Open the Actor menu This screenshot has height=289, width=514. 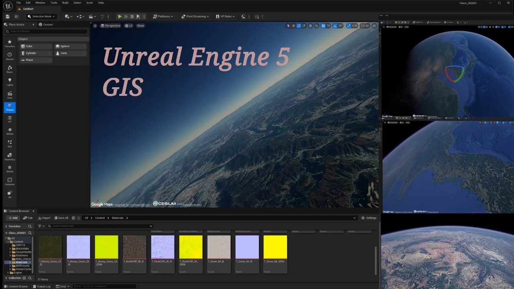tap(90, 3)
